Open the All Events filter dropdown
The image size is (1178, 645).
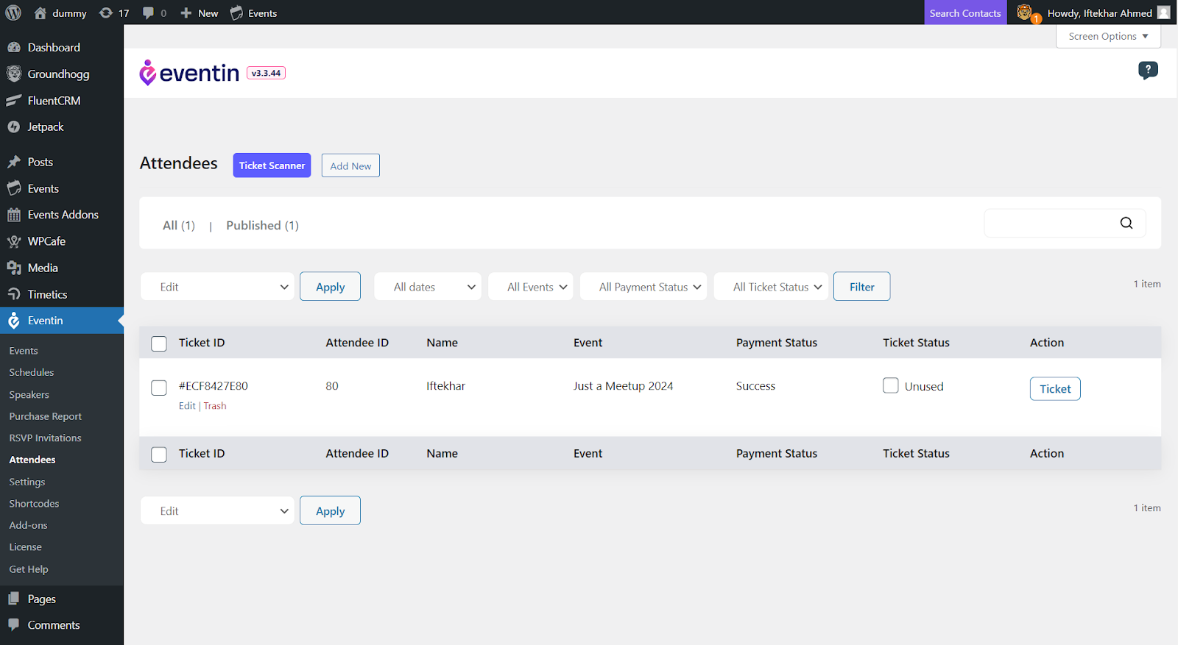(x=531, y=287)
